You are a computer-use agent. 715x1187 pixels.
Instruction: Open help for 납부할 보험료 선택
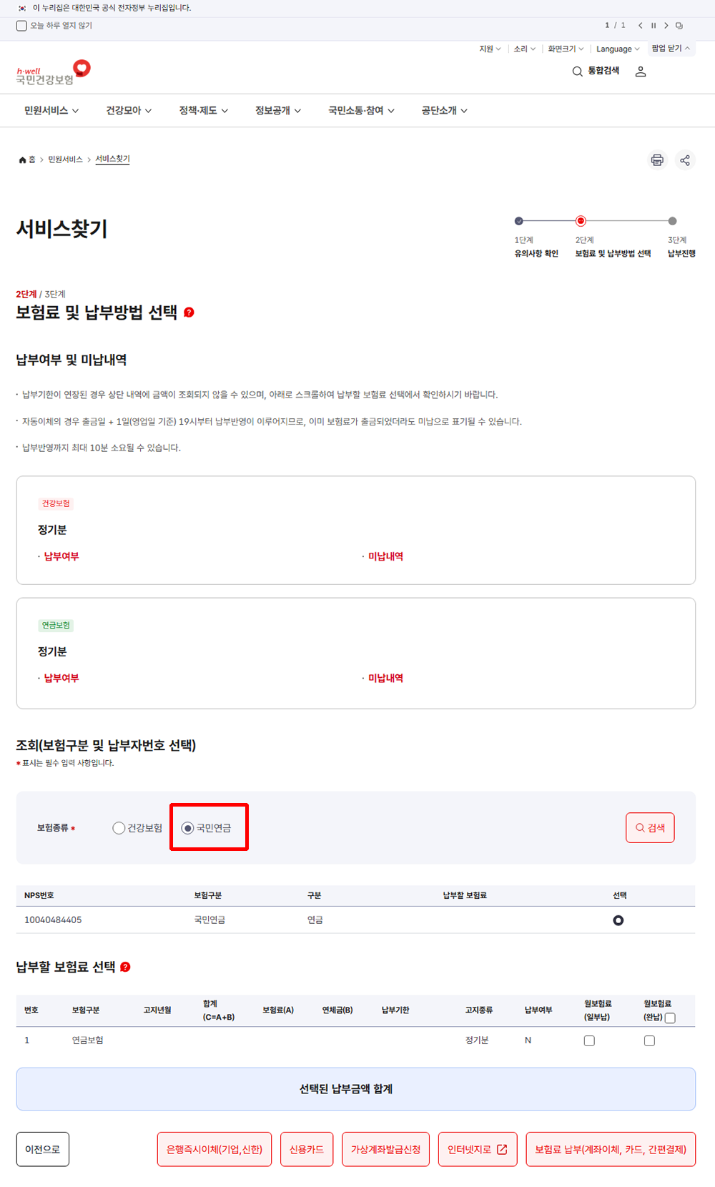[x=126, y=967]
